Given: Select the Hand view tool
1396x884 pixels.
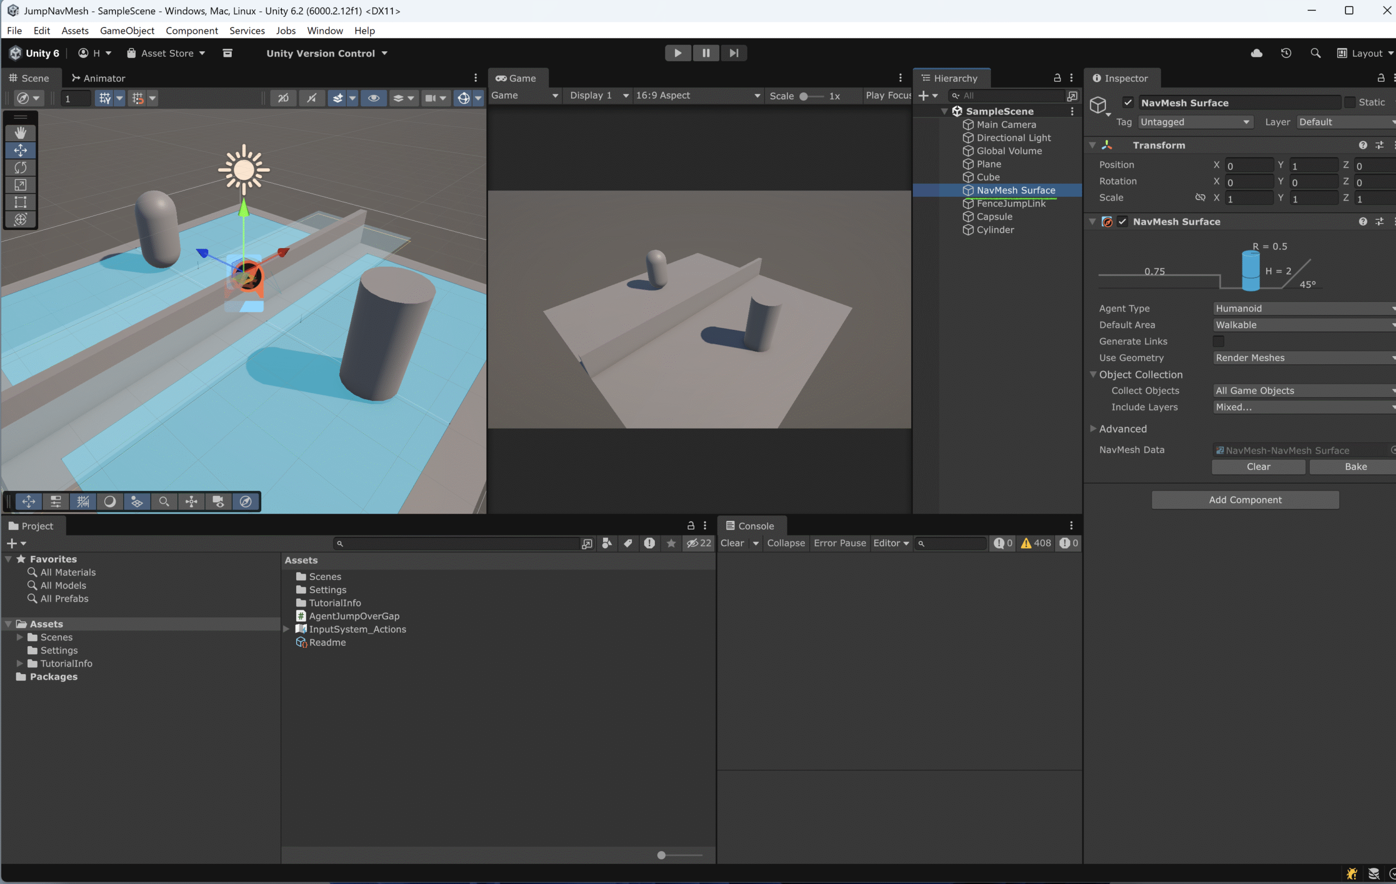Looking at the screenshot, I should coord(20,133).
